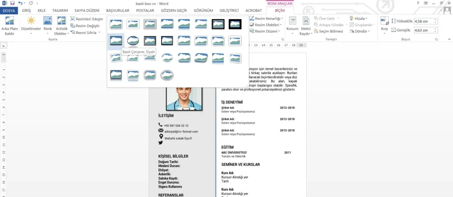453x197 pixels.
Task: Apply the first white simple frame style
Action: tap(116, 24)
